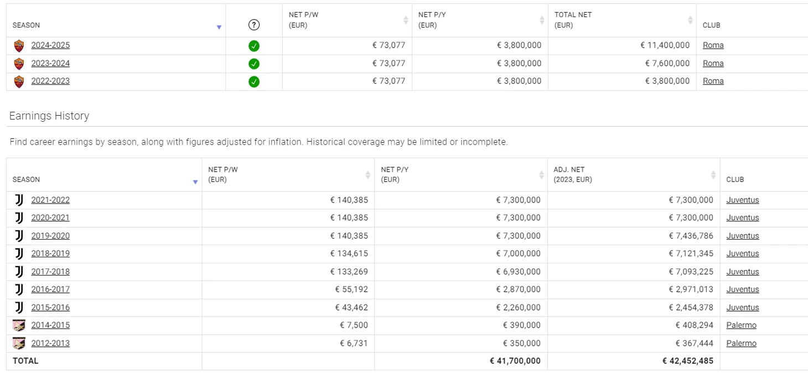Image resolution: width=808 pixels, height=373 pixels.
Task: Click the Juventus logo beside 2021-2022
Action: (x=19, y=200)
